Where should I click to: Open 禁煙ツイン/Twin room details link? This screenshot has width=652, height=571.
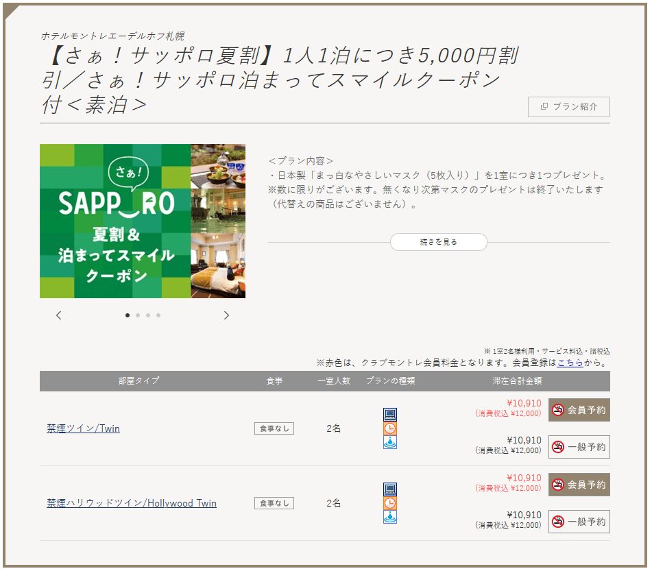pos(83,428)
